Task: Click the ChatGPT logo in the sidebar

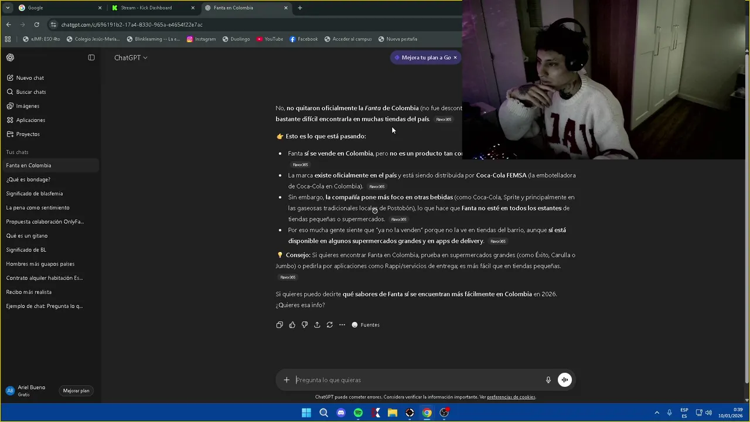Action: pyautogui.click(x=10, y=57)
